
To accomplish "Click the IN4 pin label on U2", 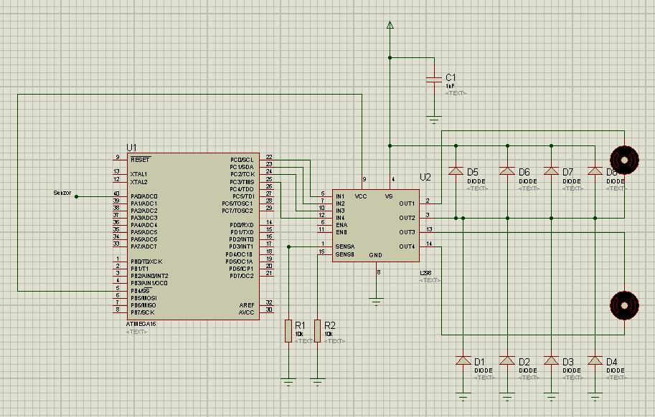I will pyautogui.click(x=340, y=218).
